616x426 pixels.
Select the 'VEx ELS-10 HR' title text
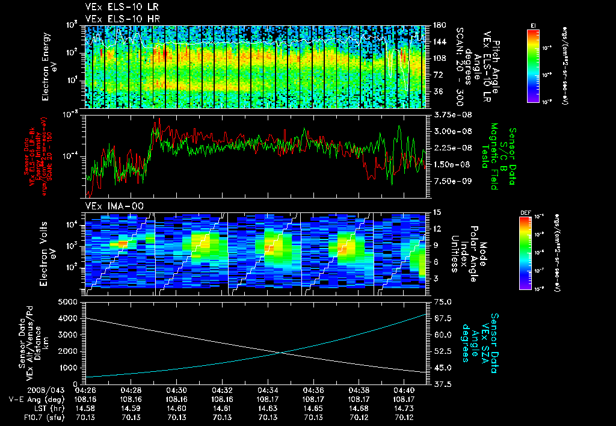(x=123, y=19)
